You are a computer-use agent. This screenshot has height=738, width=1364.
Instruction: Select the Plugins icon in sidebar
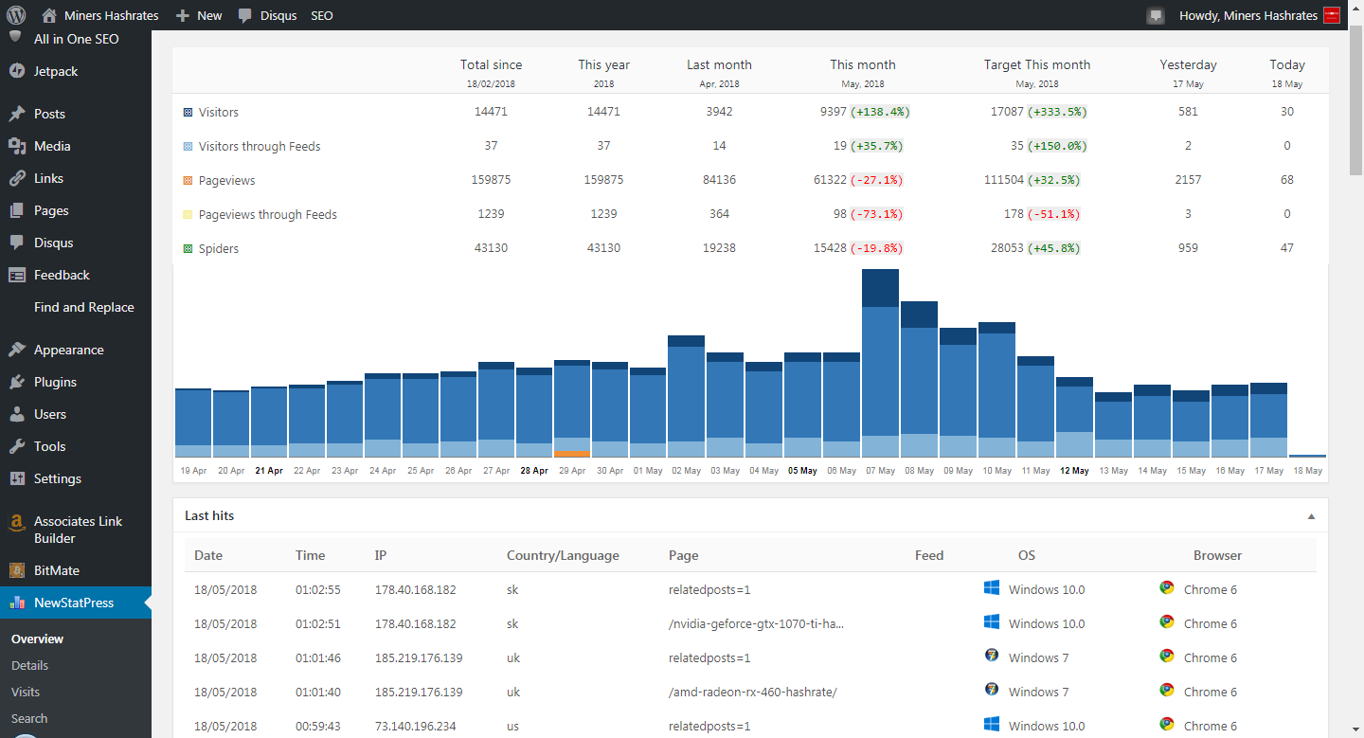click(16, 382)
